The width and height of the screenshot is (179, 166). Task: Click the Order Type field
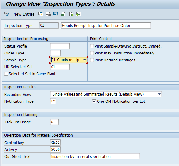tap(55, 53)
